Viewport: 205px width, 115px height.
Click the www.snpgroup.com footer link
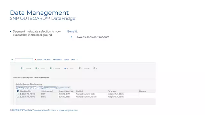(68, 110)
